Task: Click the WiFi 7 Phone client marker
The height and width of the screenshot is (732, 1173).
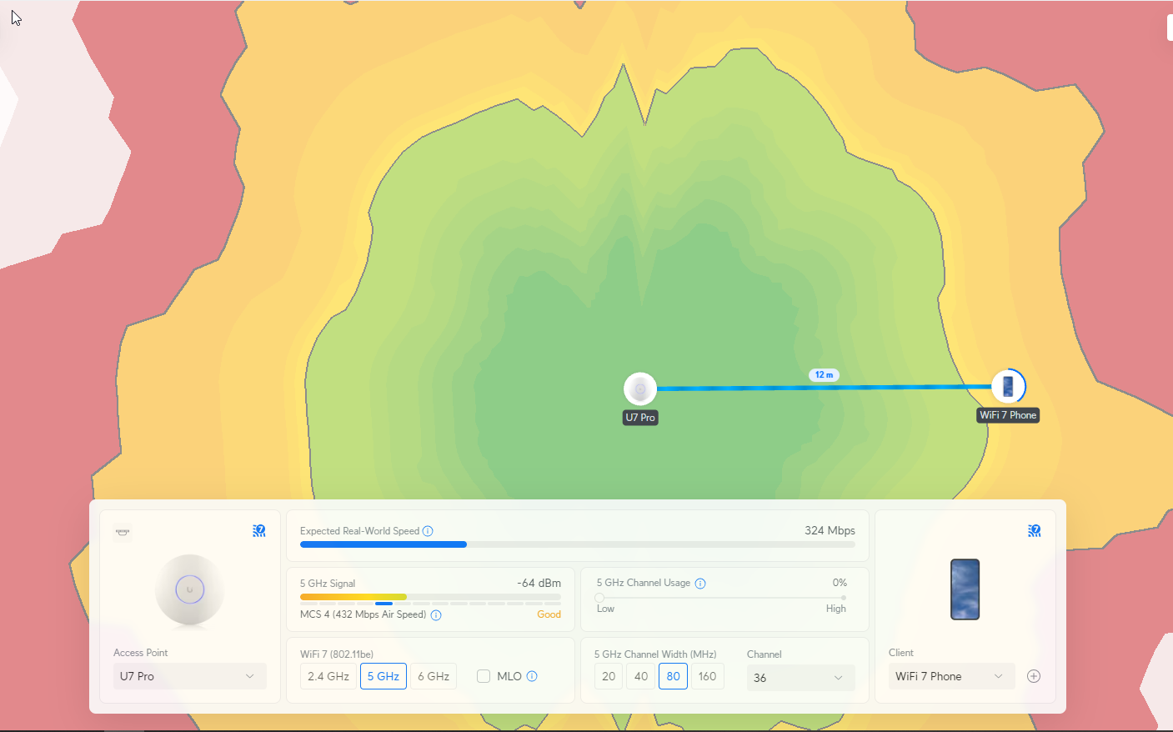Action: point(1008,386)
